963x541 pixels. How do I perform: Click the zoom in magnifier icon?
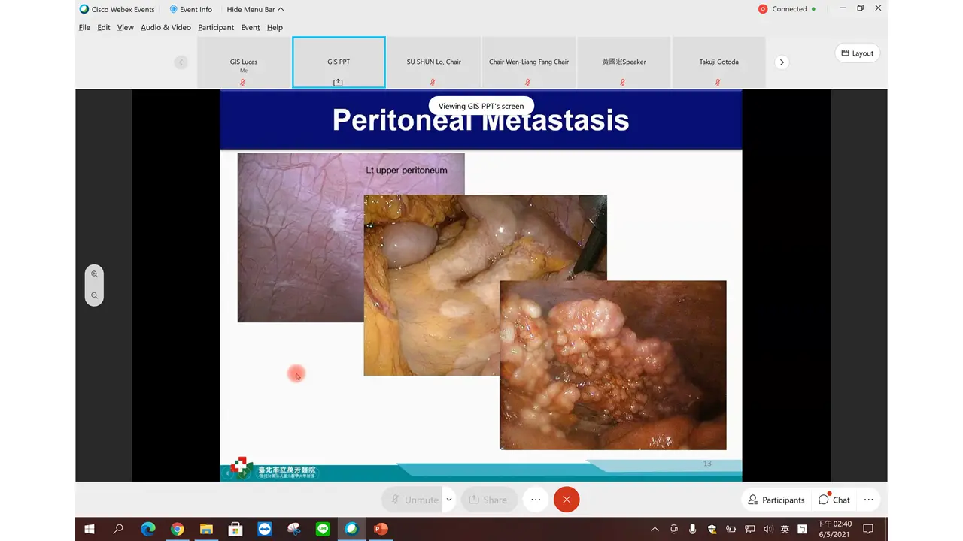coord(94,274)
